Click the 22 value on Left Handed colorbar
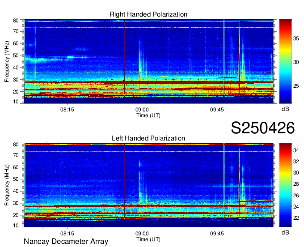The image size is (304, 247). point(296,218)
